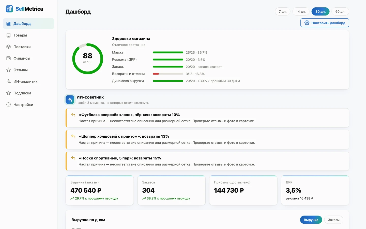This screenshot has height=229, width=366.
Task: Go to Товары in the sidebar
Action: 28,35
